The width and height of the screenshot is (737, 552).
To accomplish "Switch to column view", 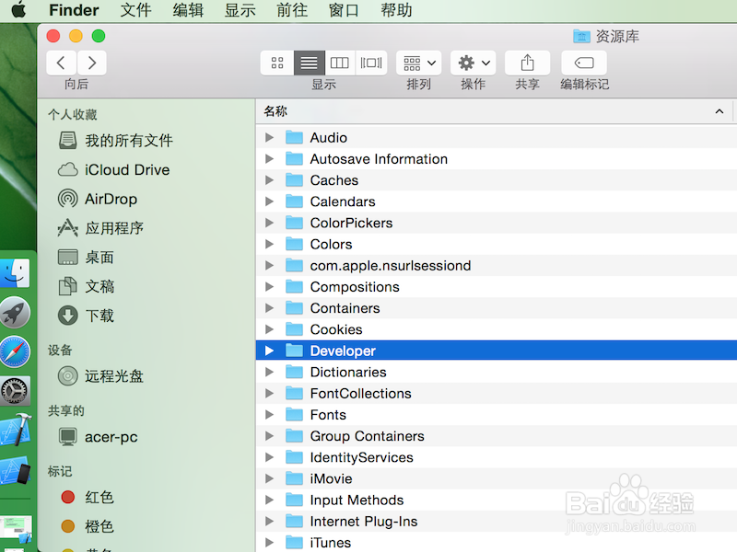I will [339, 63].
